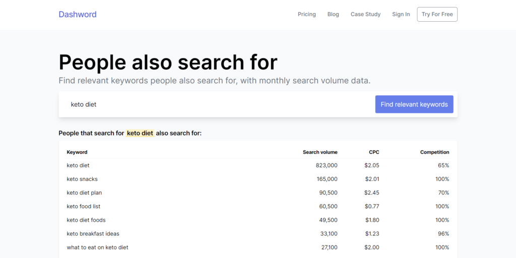Click the 823,000 search volume value

click(x=327, y=165)
